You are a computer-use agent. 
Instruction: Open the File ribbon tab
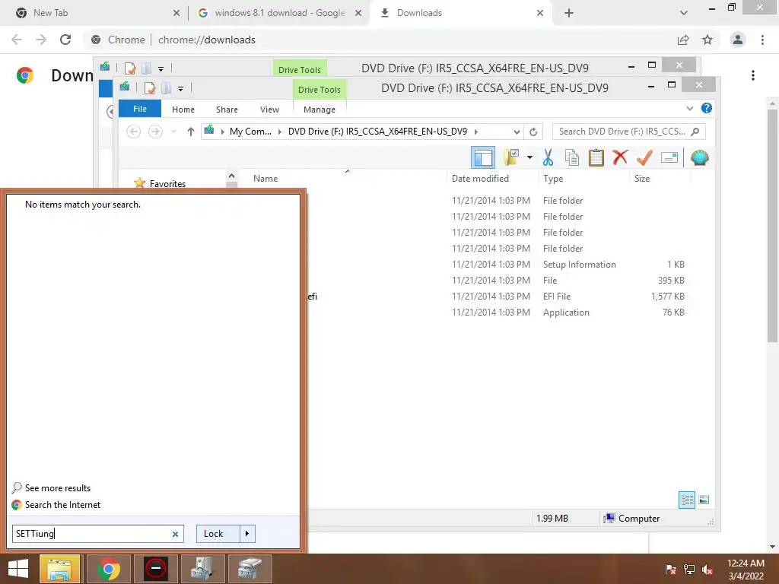click(140, 109)
